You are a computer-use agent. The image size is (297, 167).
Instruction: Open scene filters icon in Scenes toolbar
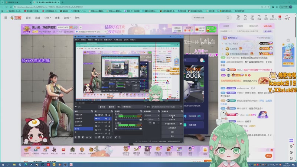83,137
